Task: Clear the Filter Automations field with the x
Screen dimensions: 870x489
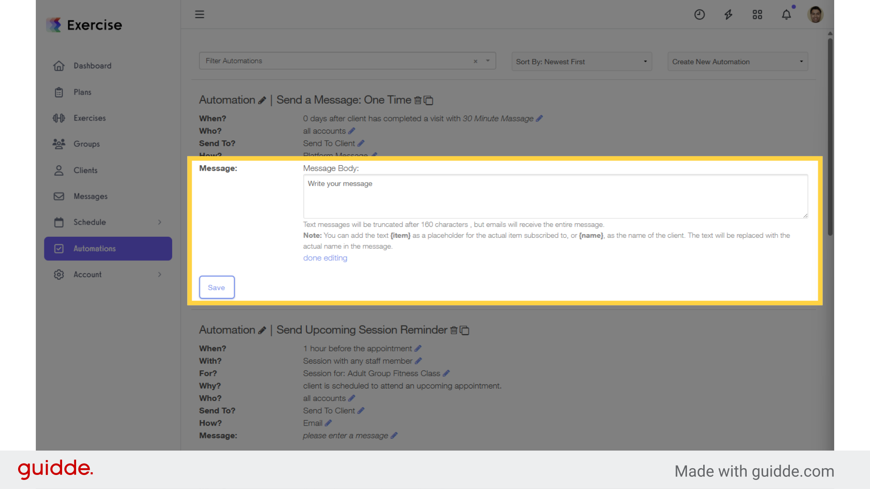Action: click(475, 61)
